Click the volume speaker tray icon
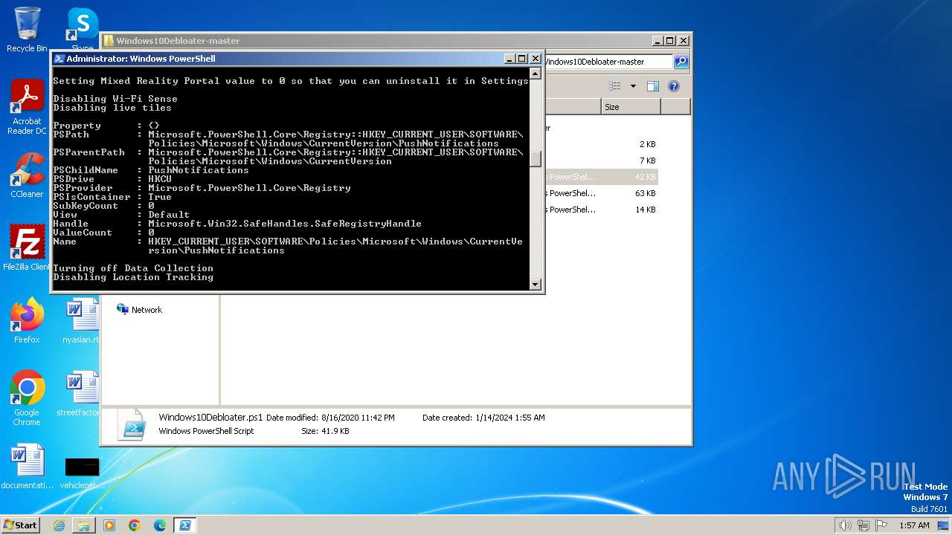 tap(846, 525)
